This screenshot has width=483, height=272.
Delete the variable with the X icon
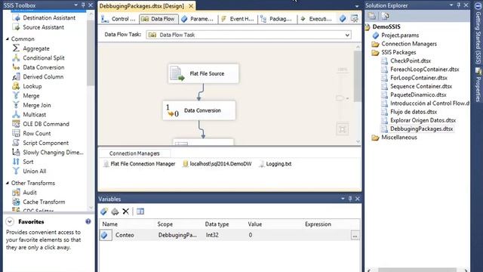[x=125, y=212]
